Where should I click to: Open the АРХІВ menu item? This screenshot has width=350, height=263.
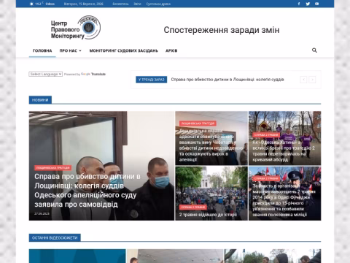tap(171, 50)
